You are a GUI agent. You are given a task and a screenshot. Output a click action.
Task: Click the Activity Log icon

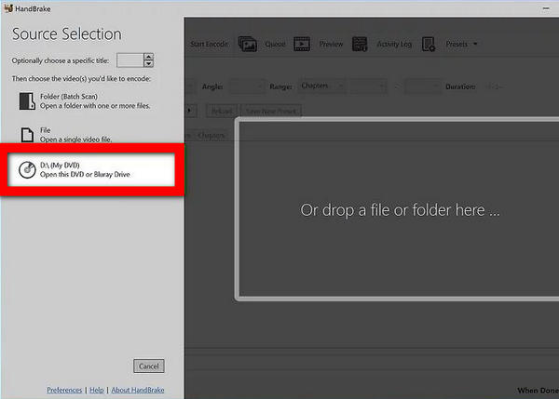point(360,44)
